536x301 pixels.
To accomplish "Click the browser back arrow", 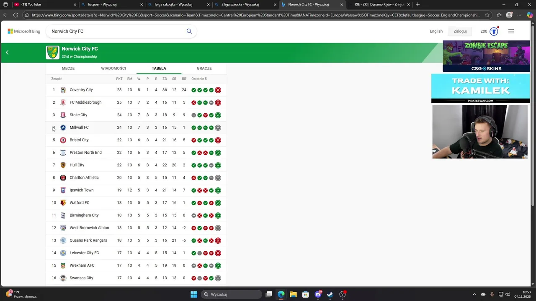I will pyautogui.click(x=5, y=15).
